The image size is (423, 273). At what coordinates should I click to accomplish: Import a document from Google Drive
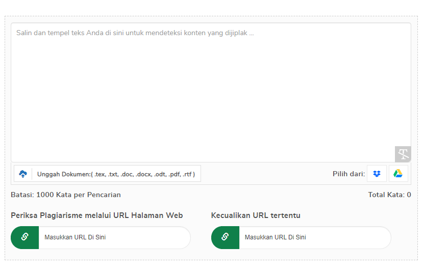click(x=398, y=174)
